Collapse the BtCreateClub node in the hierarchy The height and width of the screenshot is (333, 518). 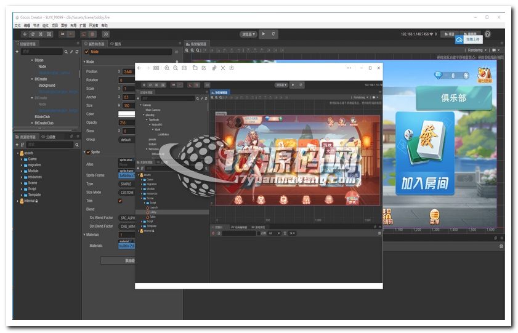[32, 123]
